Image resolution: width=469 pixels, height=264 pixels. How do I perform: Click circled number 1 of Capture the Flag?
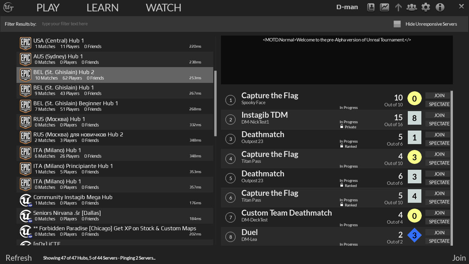(x=230, y=100)
